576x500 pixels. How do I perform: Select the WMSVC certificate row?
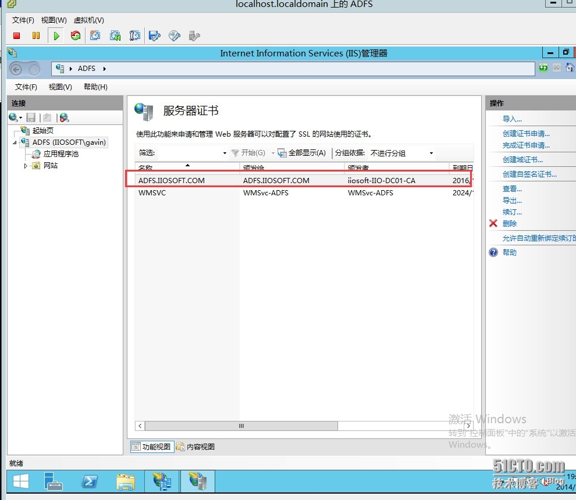click(x=304, y=193)
